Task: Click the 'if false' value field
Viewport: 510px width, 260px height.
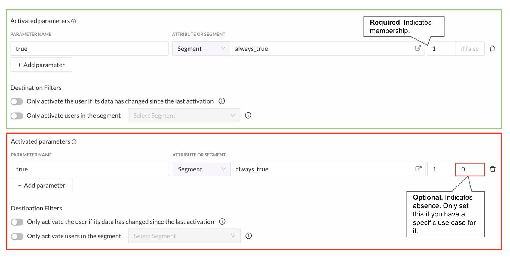Action: (470, 49)
